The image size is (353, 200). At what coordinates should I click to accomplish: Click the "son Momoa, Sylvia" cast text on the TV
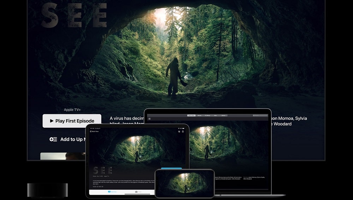coord(289,118)
